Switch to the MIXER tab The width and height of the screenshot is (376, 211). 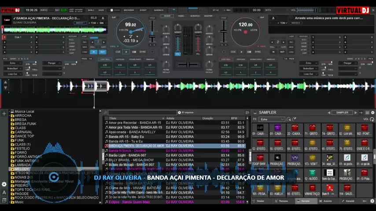pyautogui.click(x=167, y=16)
